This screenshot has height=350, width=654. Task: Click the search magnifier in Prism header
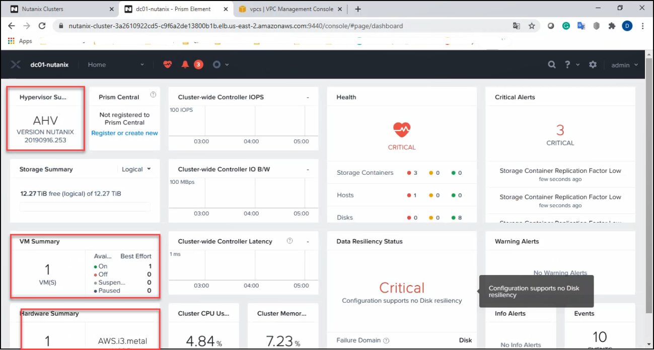[x=552, y=64]
